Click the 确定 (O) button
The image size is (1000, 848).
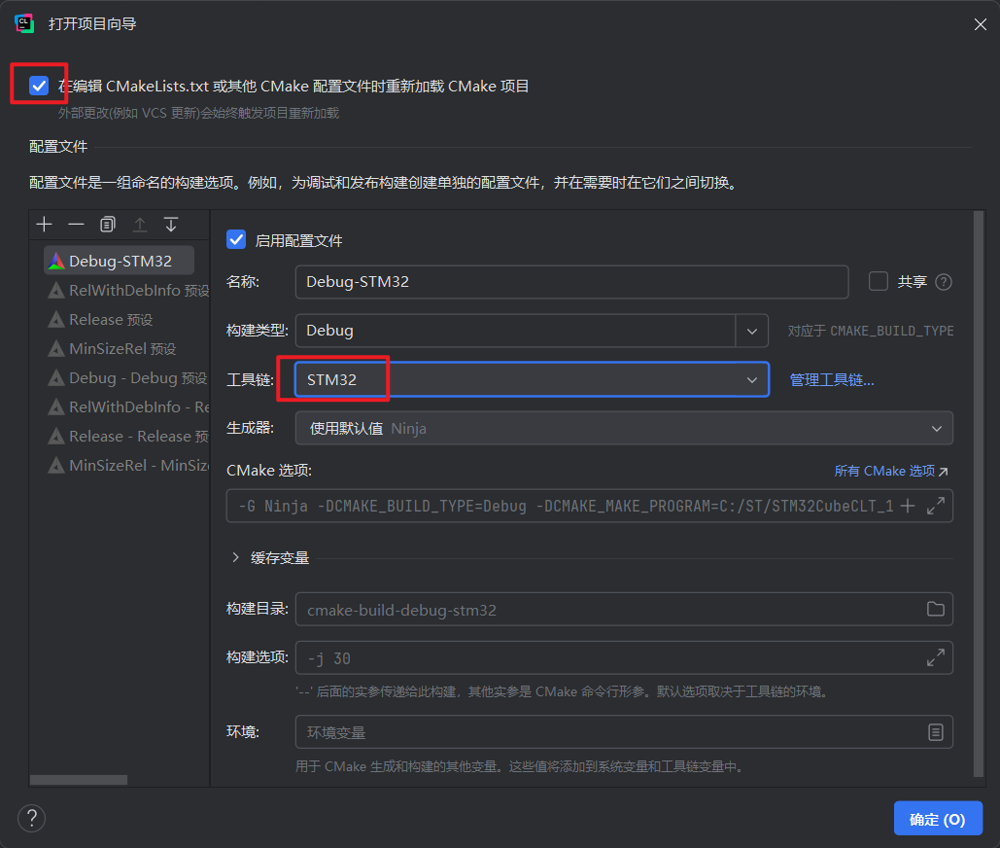938,819
